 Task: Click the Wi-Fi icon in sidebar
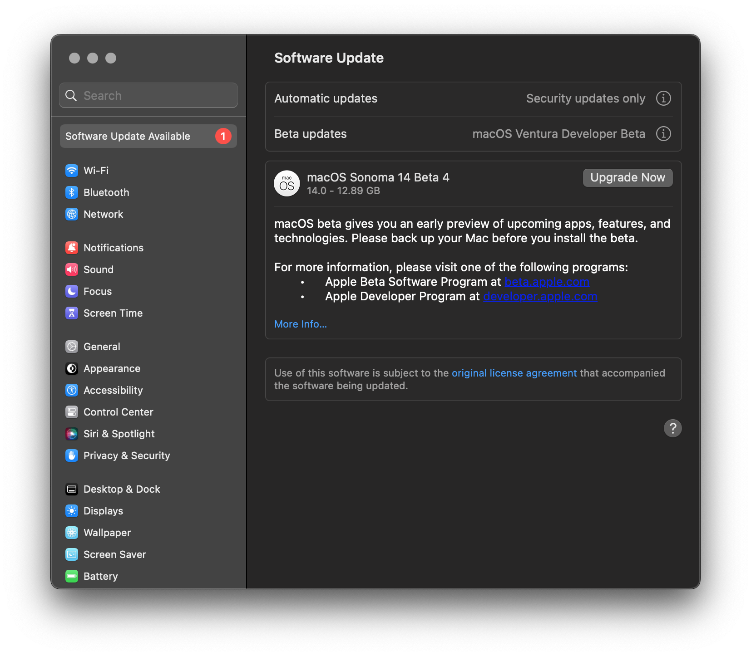point(72,171)
